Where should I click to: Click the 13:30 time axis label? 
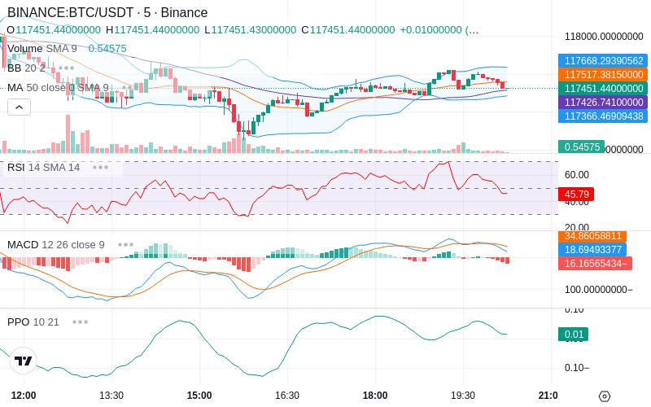(111, 396)
